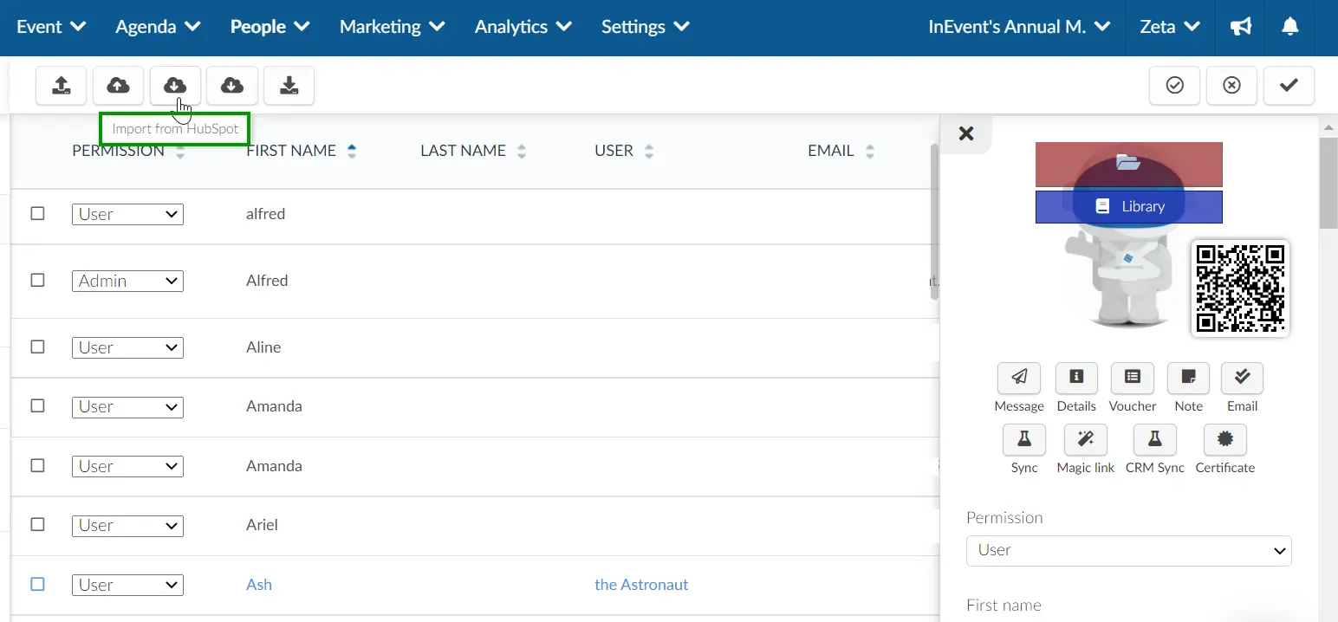Image resolution: width=1338 pixels, height=622 pixels.
Task: Click the attendee table vertical scrollbar
Action: [934, 222]
